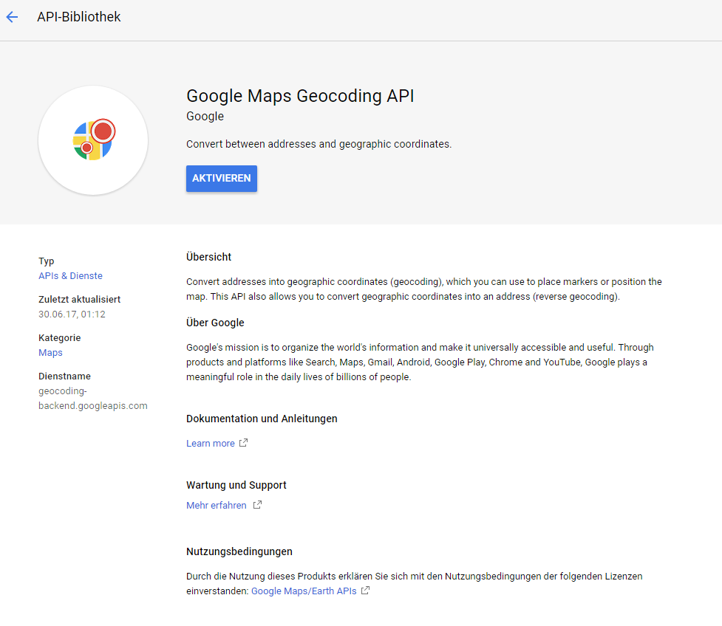The height and width of the screenshot is (626, 722).
Task: Click the 'Convert between addresses' tagline
Action: tap(319, 144)
